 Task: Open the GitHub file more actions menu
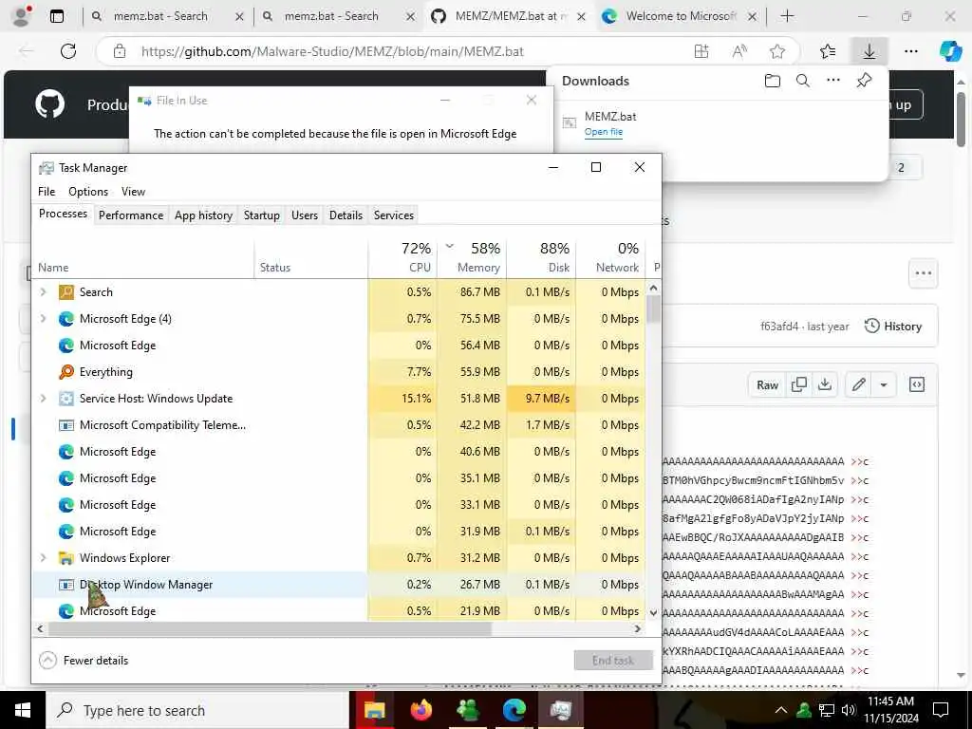[923, 273]
